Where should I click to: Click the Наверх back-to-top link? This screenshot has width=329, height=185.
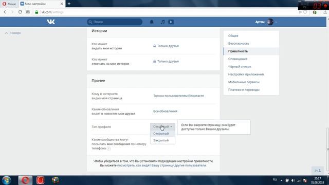[12, 33]
